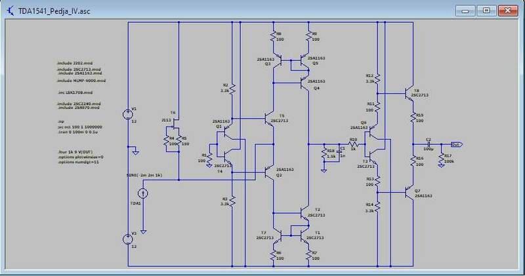Viewport: 525px width, 276px height.
Task: Click the Q7 2SA1163 transistor symbol
Action: tap(409, 192)
